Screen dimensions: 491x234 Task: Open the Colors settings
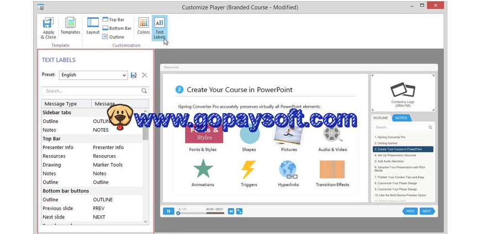click(144, 26)
